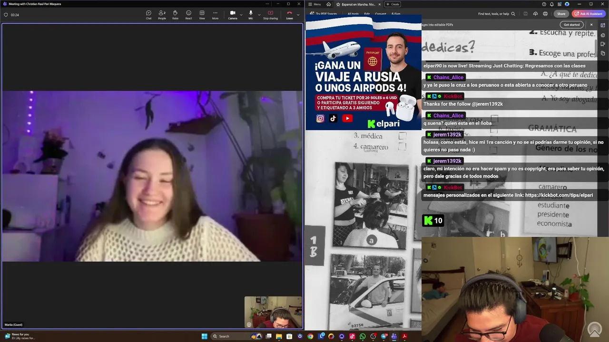Open Acrobat apps grid icon

[x=560, y=4]
